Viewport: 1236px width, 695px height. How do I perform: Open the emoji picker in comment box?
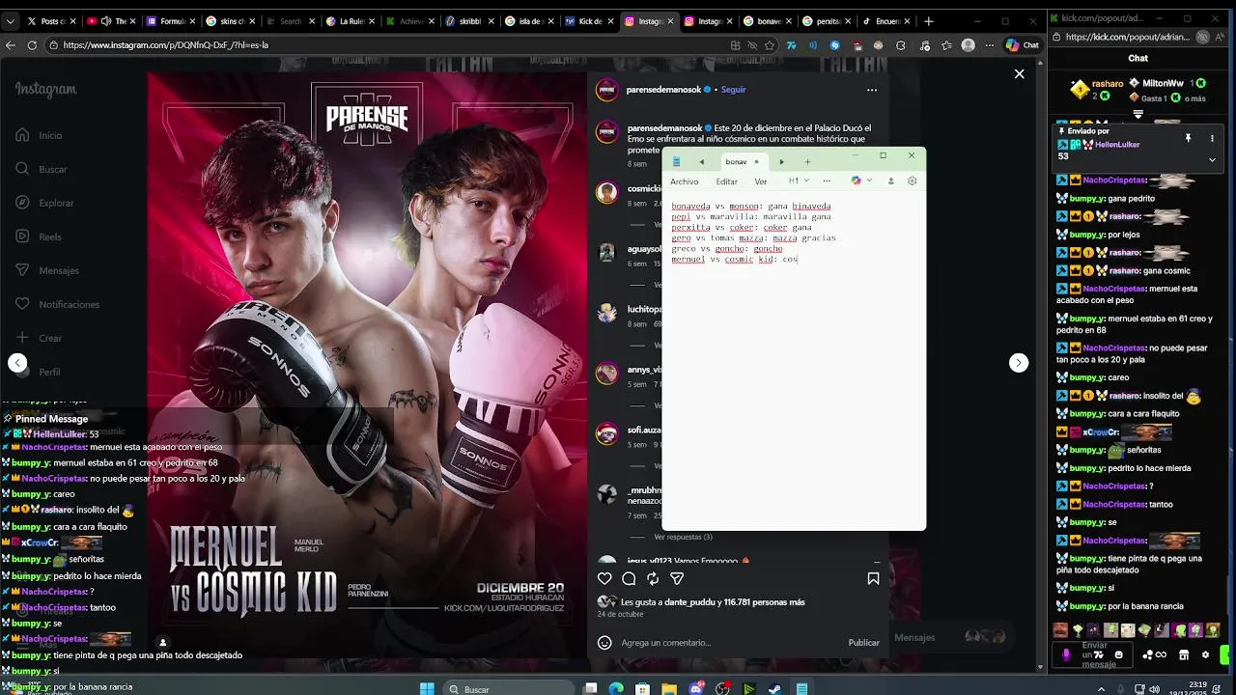(x=604, y=642)
